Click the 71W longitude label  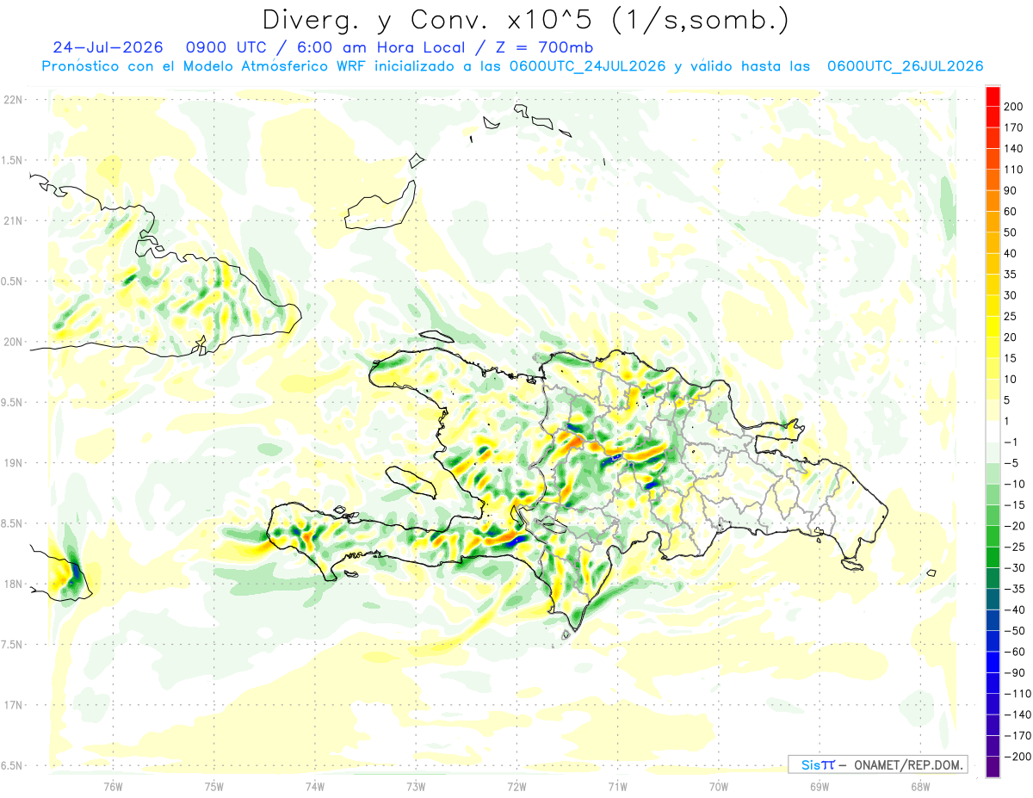617,786
